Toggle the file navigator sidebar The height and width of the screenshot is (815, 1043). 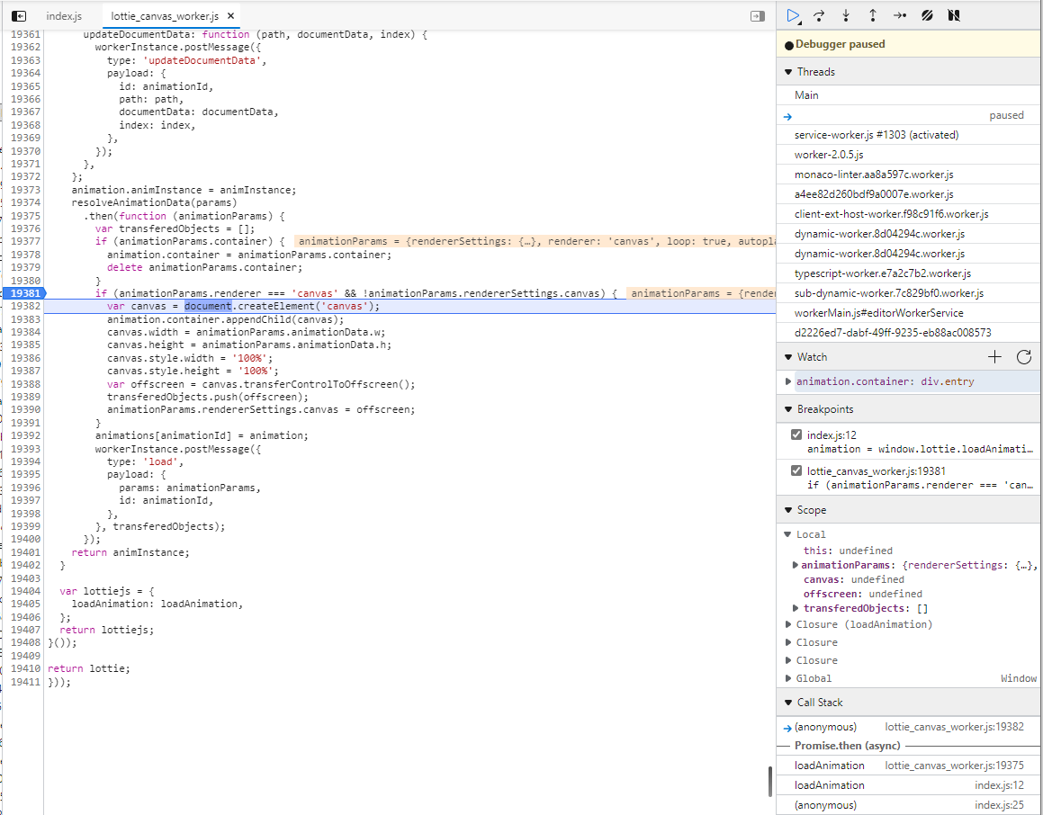[19, 15]
